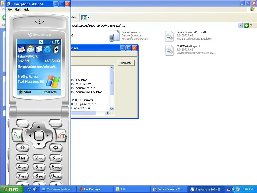
Task: Tap the 8 TUV key on the keypad
Action: (x=39, y=176)
